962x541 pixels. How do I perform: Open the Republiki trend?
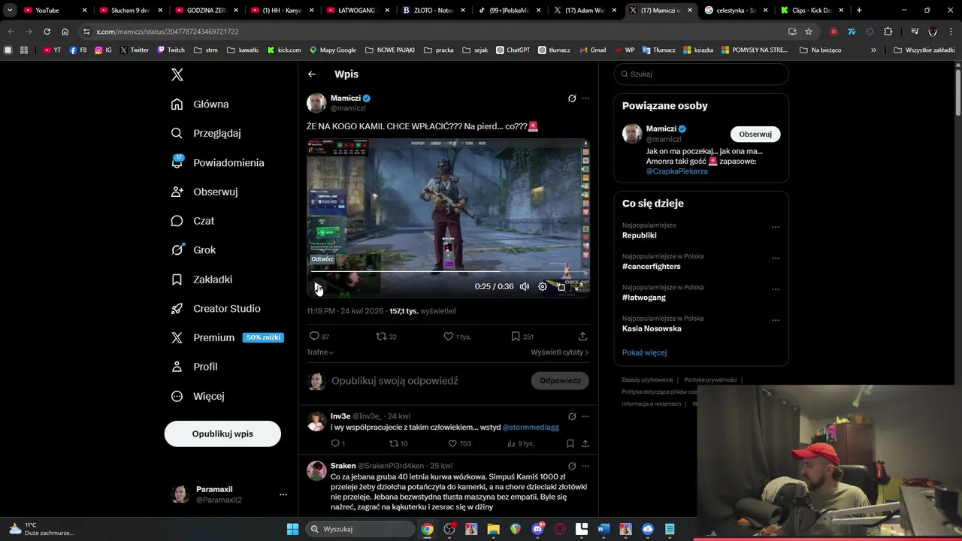[640, 235]
